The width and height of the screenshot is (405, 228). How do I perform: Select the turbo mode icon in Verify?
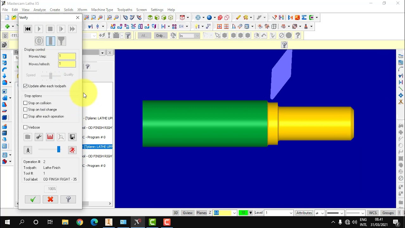[x=39, y=41]
